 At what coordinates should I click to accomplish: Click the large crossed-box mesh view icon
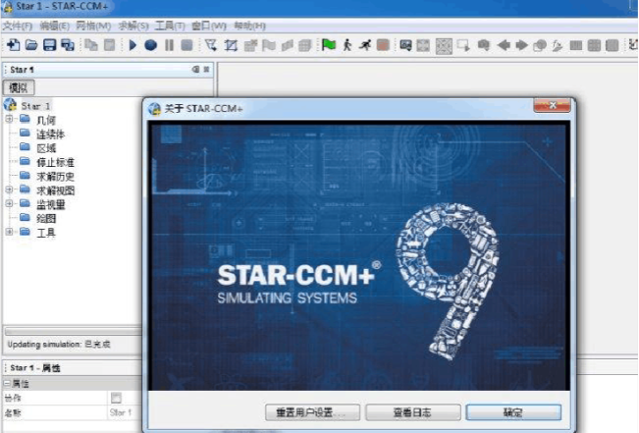tap(444, 46)
